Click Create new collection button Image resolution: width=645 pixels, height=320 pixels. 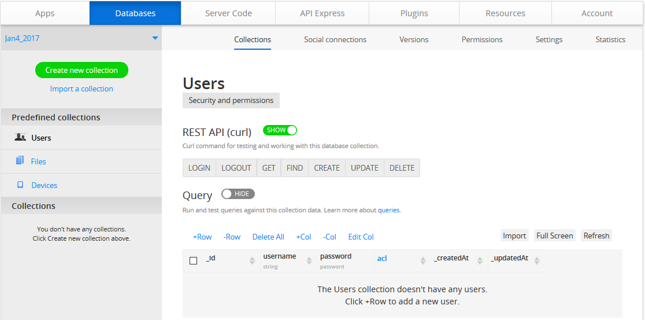pyautogui.click(x=81, y=70)
